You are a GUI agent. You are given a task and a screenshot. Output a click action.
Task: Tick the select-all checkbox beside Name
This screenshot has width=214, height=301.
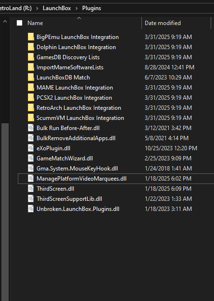tap(20, 23)
